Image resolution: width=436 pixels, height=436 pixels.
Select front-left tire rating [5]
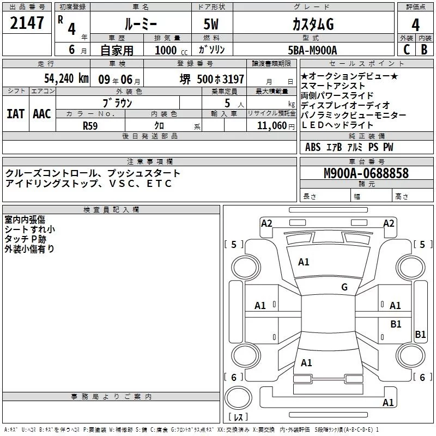tap(234, 244)
